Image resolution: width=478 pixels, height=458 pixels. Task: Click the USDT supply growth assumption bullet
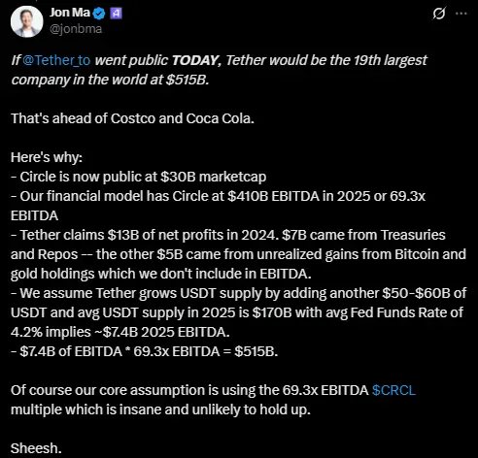(238, 312)
